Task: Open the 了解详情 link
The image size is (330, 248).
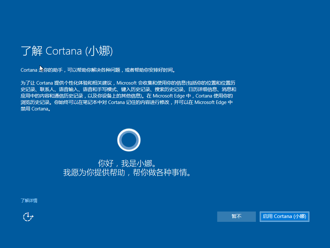Action: tap(29, 201)
